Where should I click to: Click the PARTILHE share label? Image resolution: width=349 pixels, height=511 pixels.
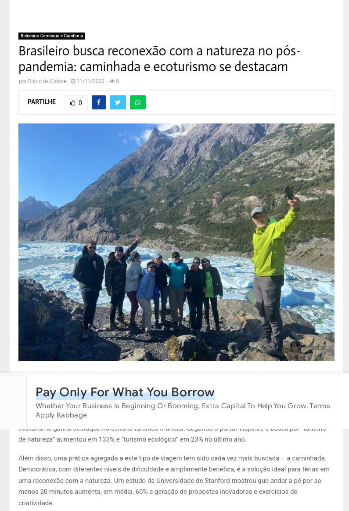pyautogui.click(x=42, y=102)
